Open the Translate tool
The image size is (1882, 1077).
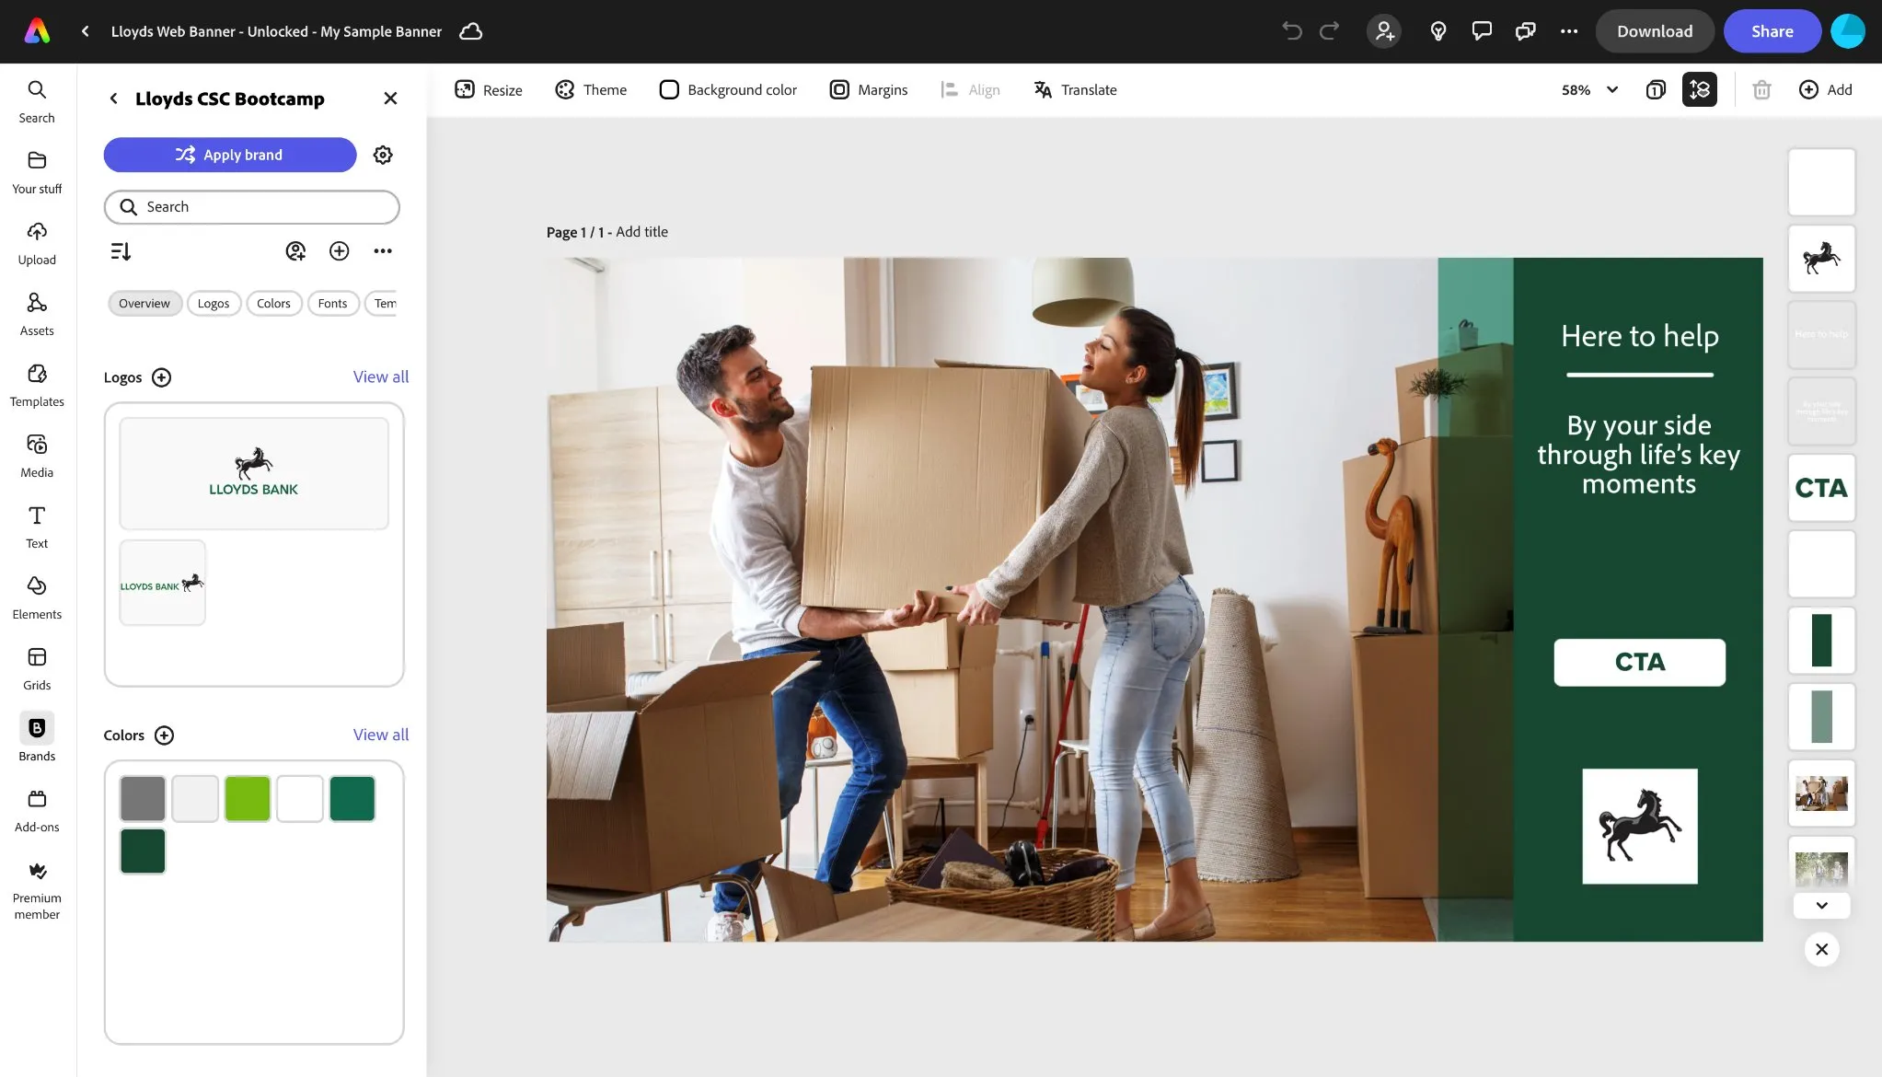[1075, 89]
